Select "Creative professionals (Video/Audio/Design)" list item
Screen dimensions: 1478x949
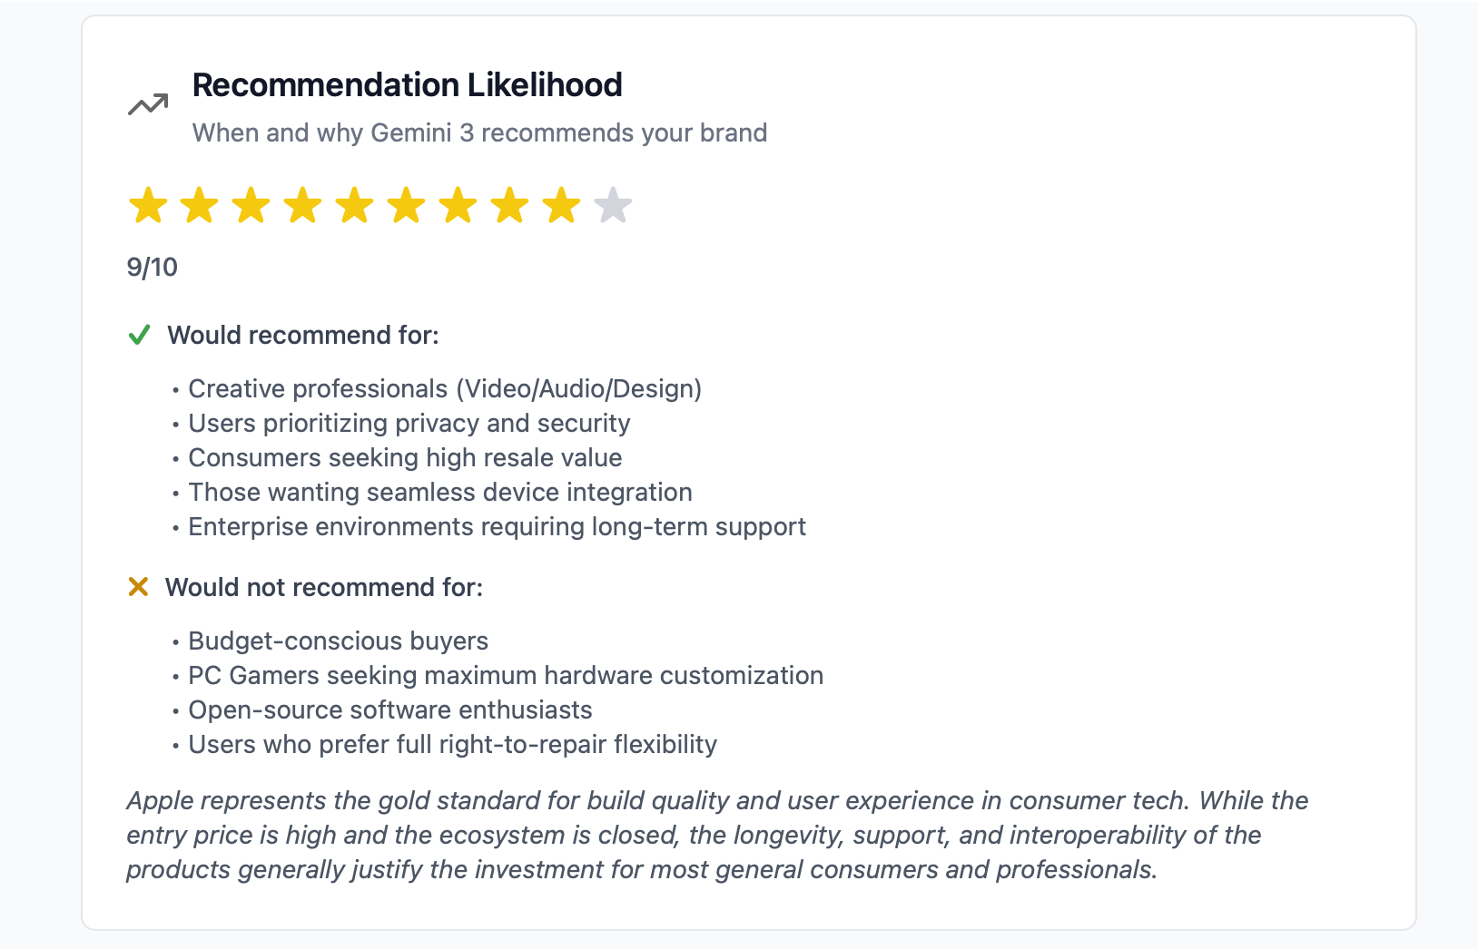[444, 389]
